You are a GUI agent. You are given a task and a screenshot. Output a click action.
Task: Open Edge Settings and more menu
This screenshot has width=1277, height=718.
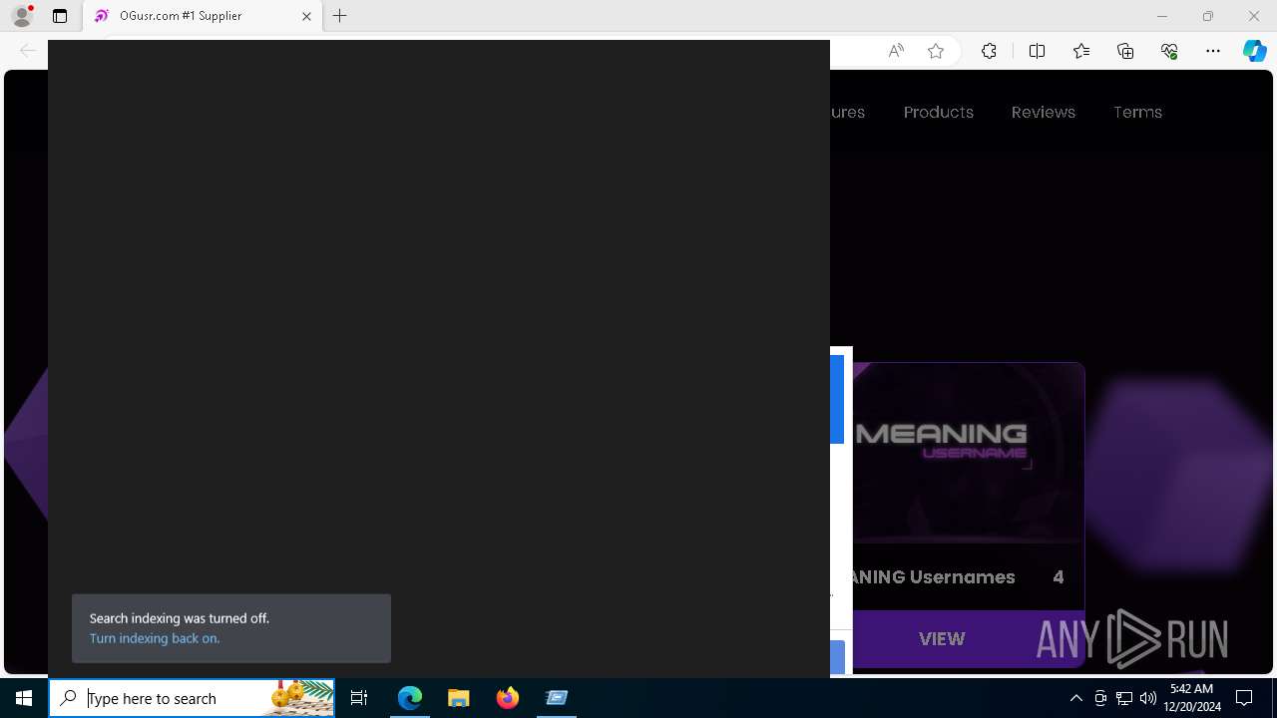[x=1213, y=51]
